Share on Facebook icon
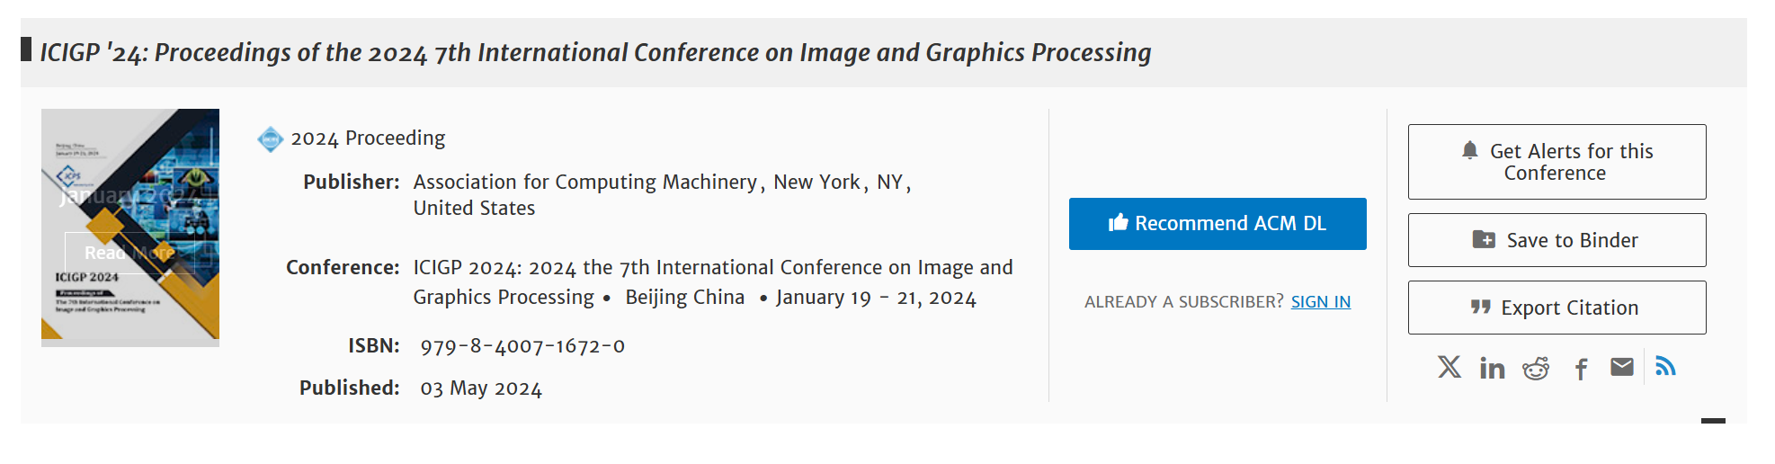 [x=1581, y=369]
